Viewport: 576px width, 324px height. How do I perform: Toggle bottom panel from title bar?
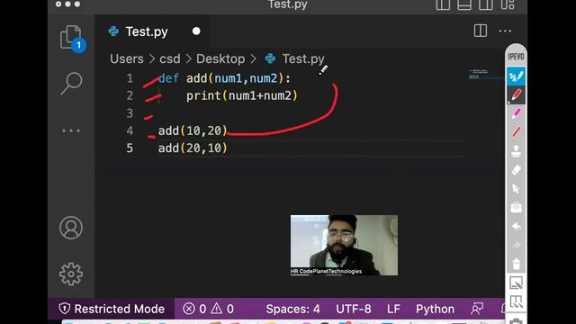coord(464,4)
